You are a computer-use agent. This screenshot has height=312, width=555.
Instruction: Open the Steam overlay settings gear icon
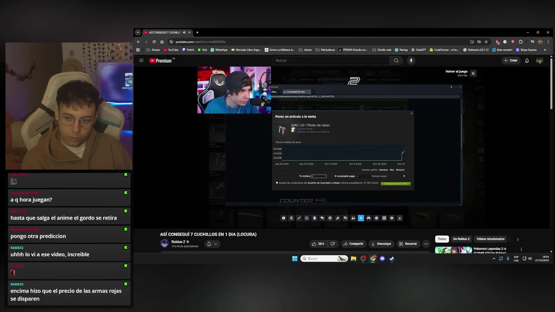(392, 218)
